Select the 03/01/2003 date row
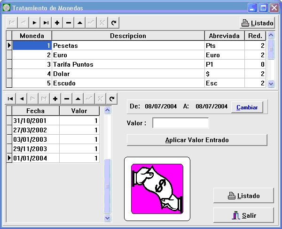The width and height of the screenshot is (282, 229). (36, 139)
